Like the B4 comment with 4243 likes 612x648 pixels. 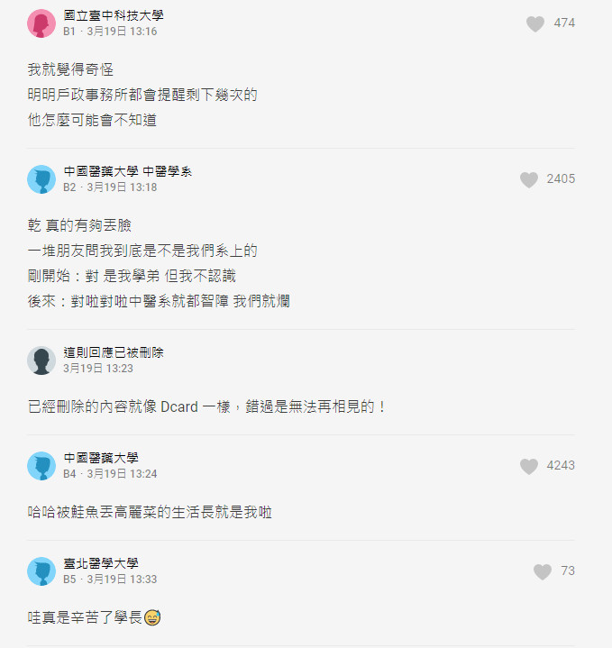pyautogui.click(x=529, y=466)
